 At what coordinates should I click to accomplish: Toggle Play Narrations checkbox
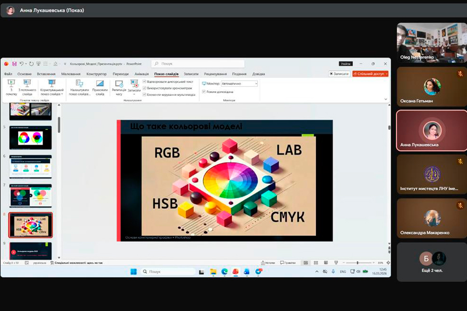[x=145, y=82]
